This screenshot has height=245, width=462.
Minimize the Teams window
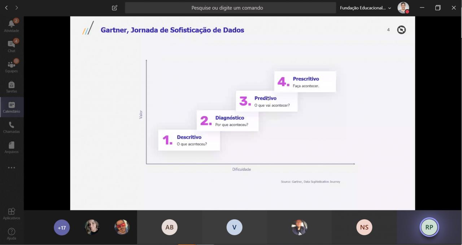click(x=422, y=8)
